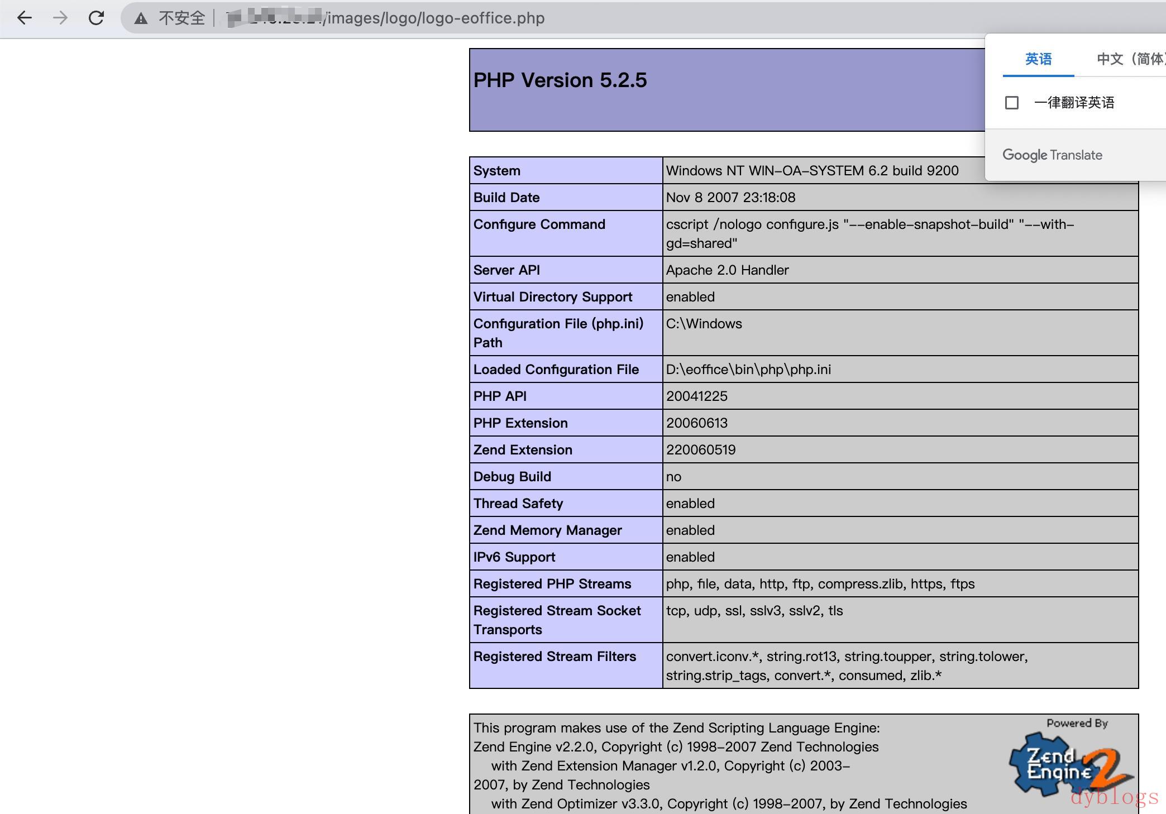Click the Configuration File (php.ini) Path label
The width and height of the screenshot is (1166, 814).
pos(558,333)
